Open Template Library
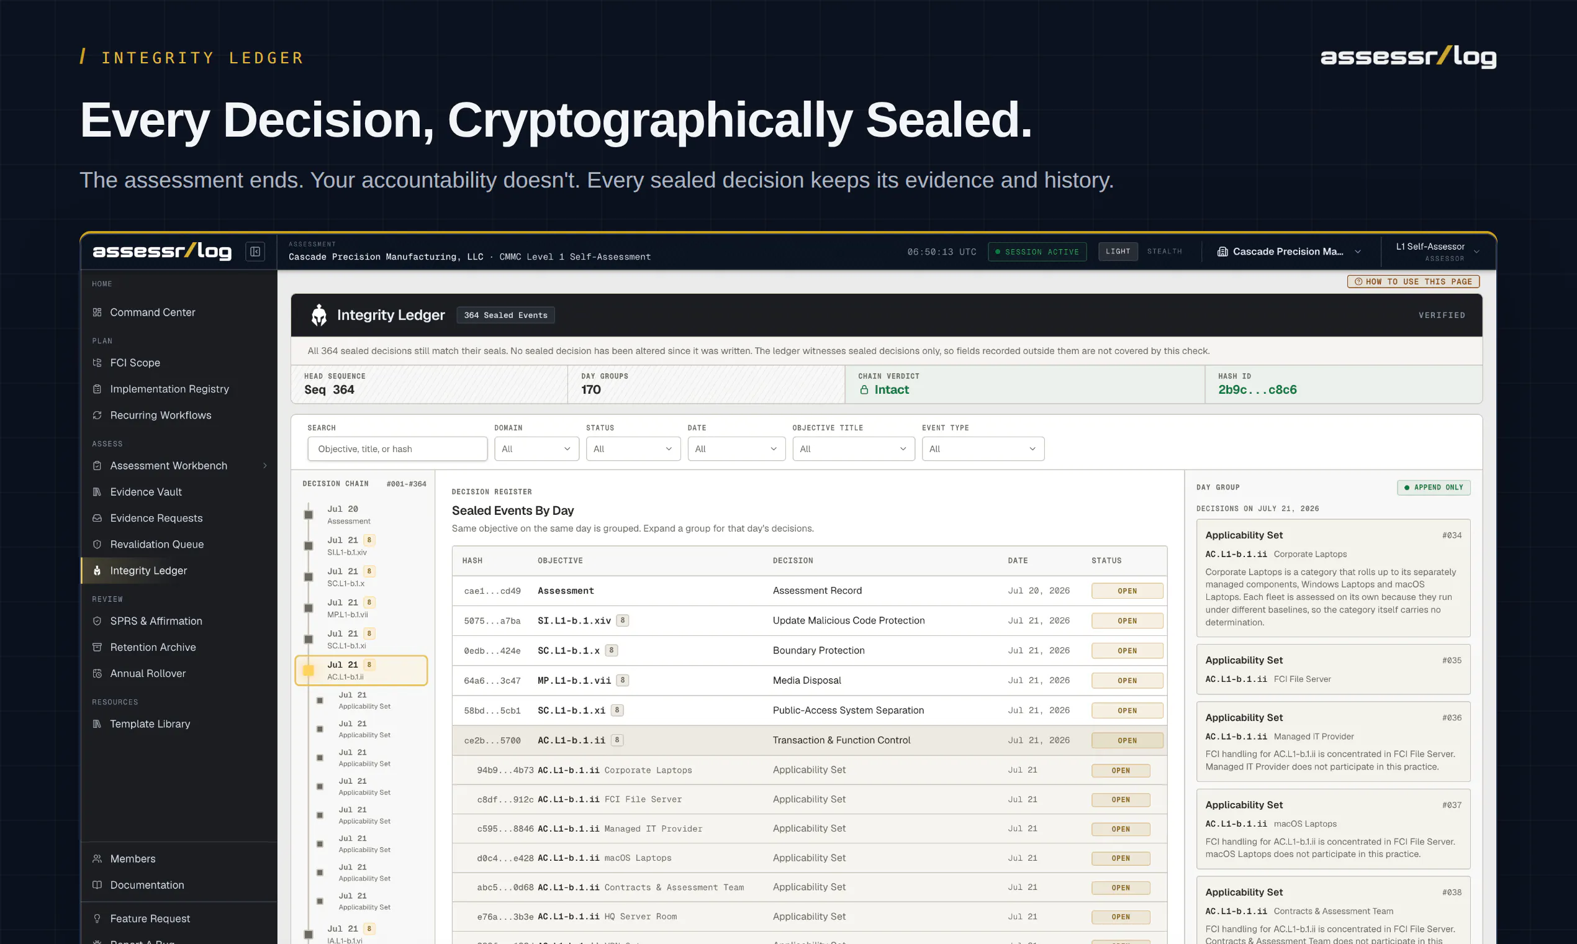The width and height of the screenshot is (1577, 944). (150, 724)
